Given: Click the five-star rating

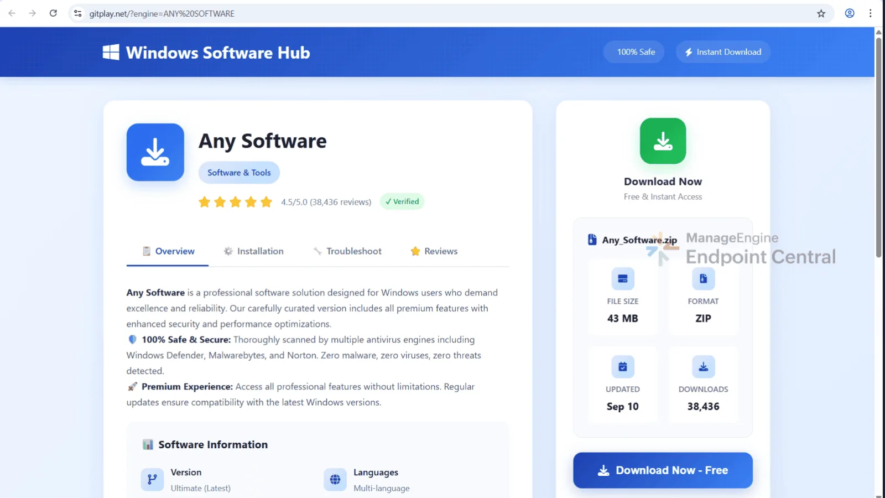Looking at the screenshot, I should (x=236, y=202).
